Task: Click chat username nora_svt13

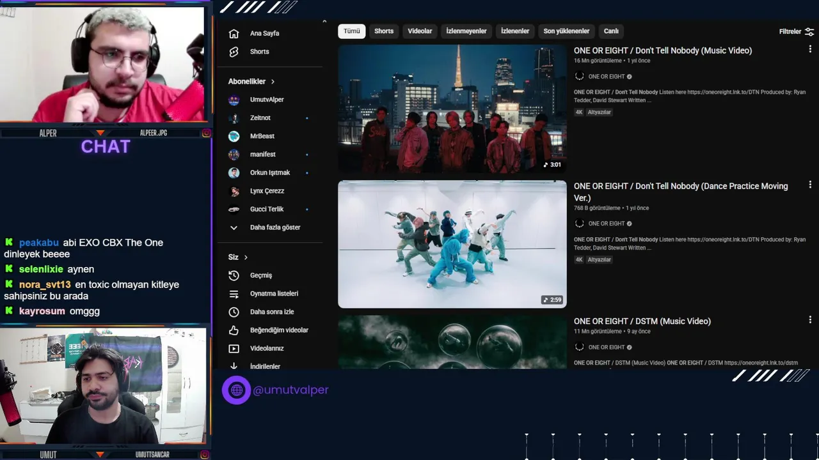Action: point(45,285)
